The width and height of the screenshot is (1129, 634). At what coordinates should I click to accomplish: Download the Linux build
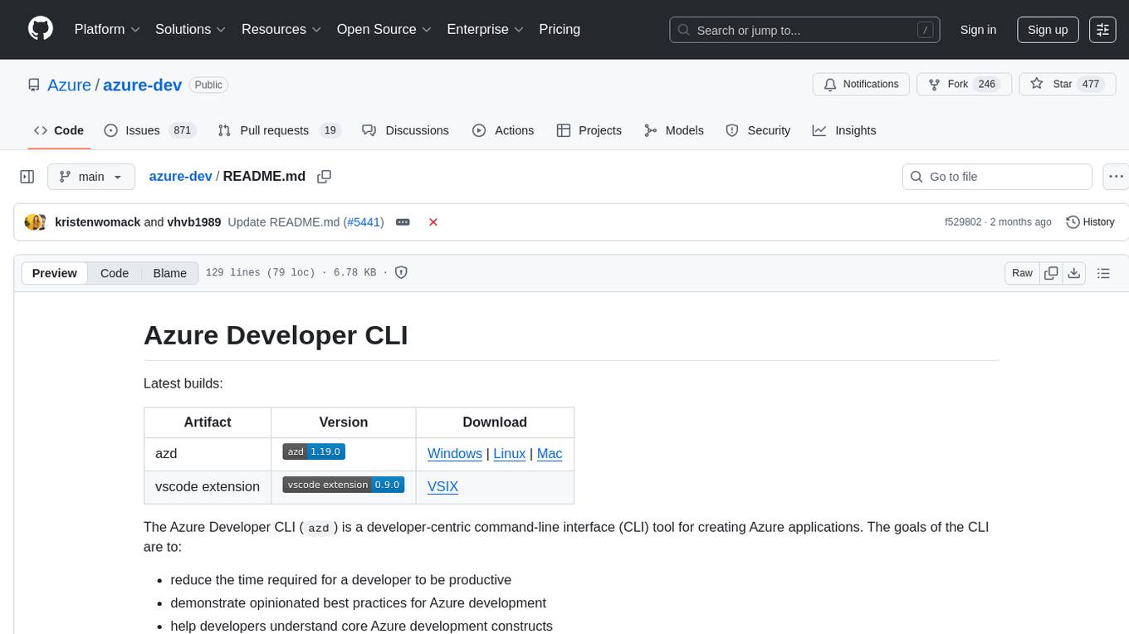510,454
